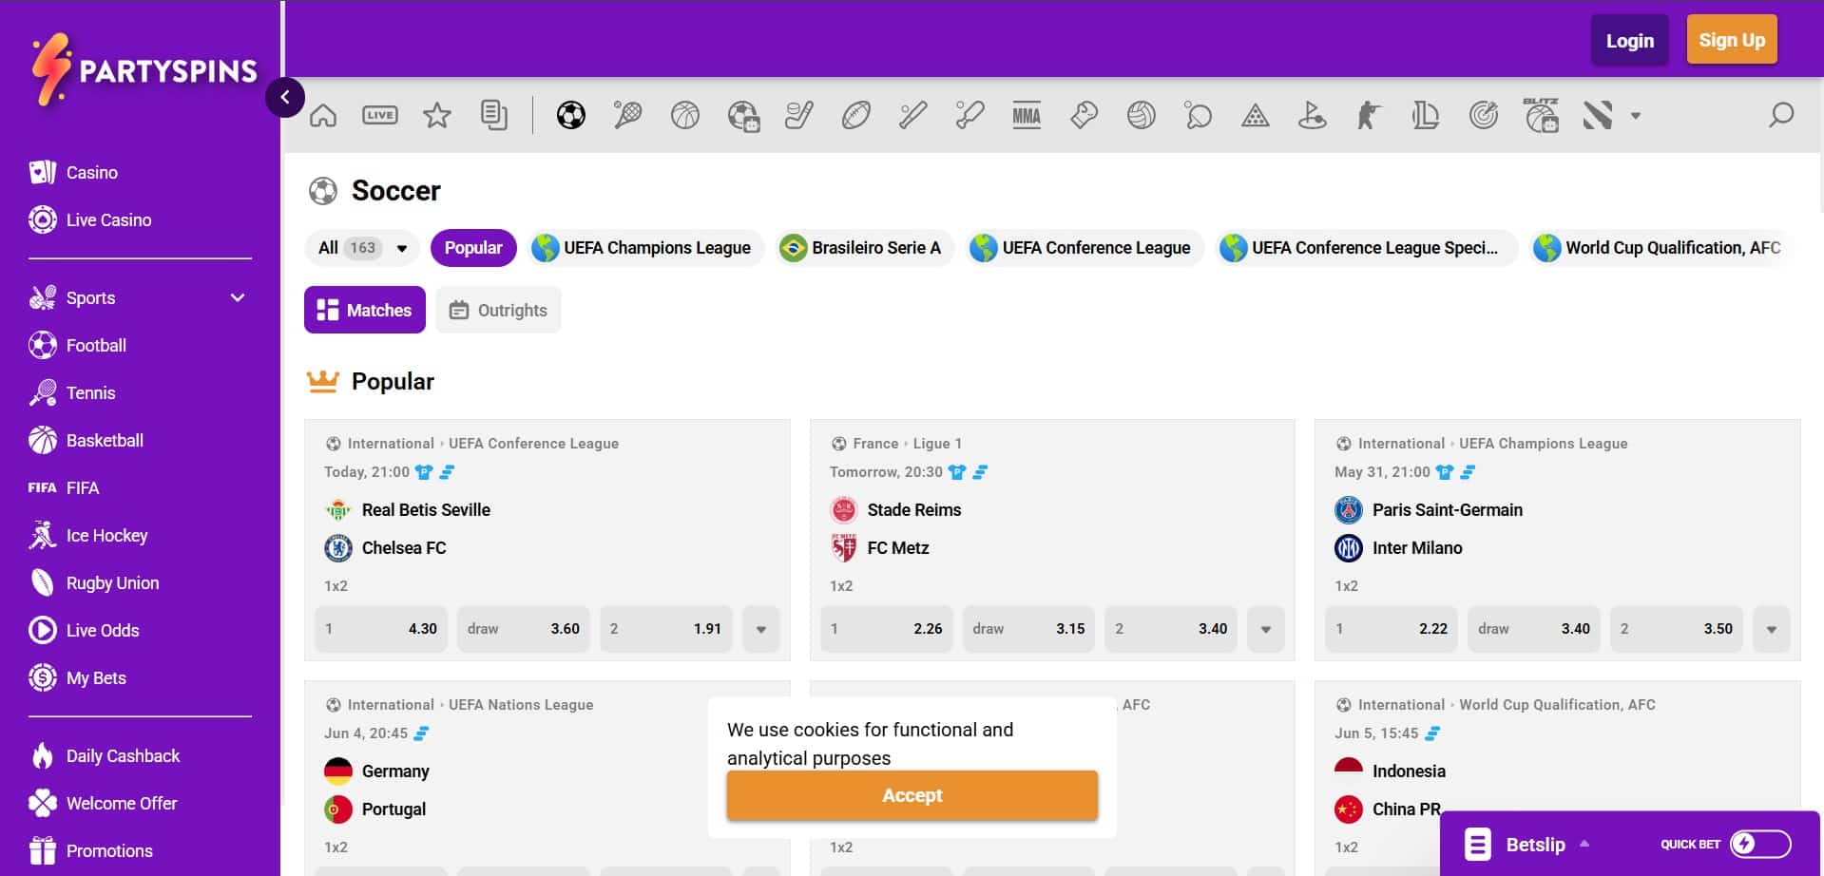Filter by UEFA Champions League
The width and height of the screenshot is (1824, 876).
pos(646,248)
